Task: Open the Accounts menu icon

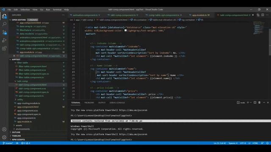Action: pos(4,129)
